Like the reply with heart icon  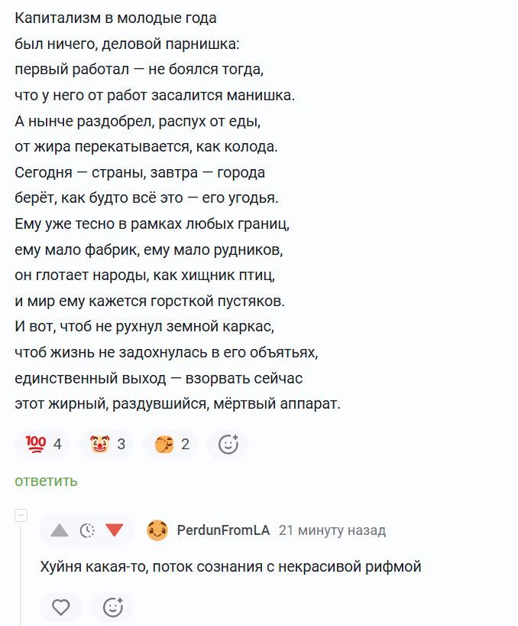coord(61,607)
